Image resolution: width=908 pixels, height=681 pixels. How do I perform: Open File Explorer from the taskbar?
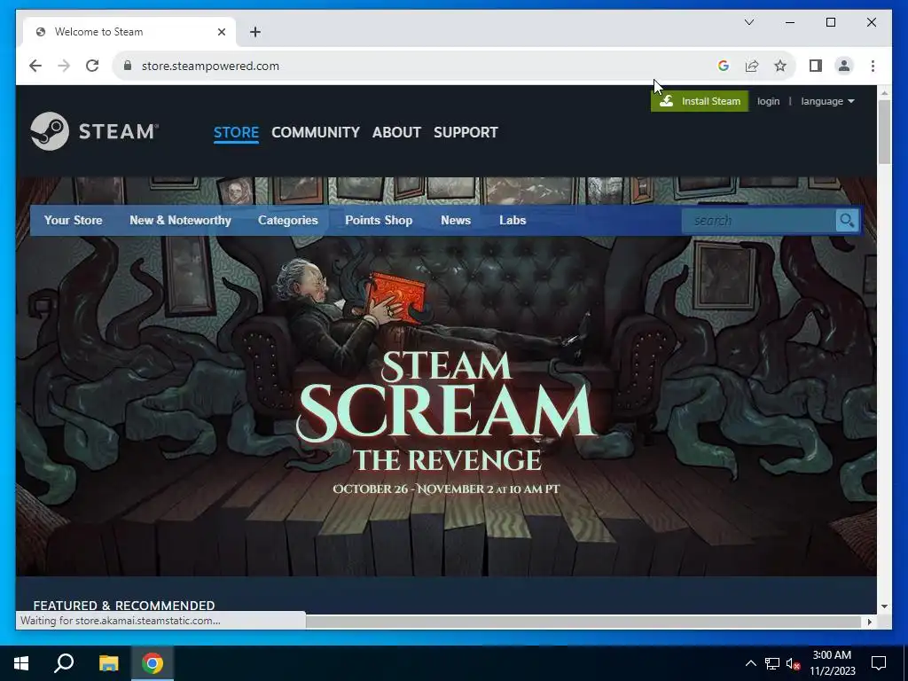click(x=108, y=663)
